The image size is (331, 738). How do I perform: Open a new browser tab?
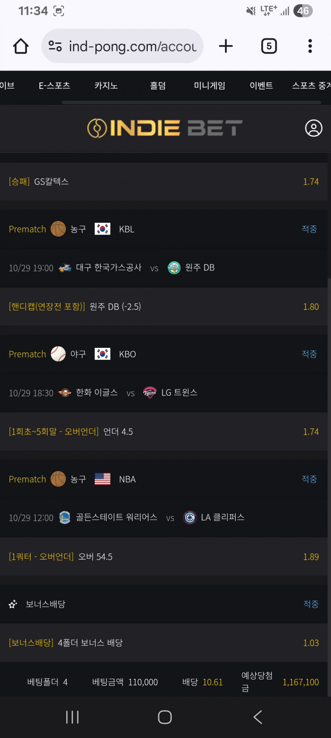click(x=225, y=46)
